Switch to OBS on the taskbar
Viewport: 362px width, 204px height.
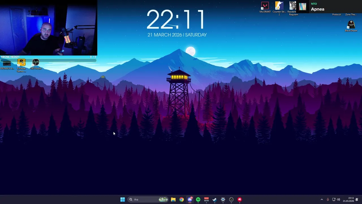click(231, 199)
